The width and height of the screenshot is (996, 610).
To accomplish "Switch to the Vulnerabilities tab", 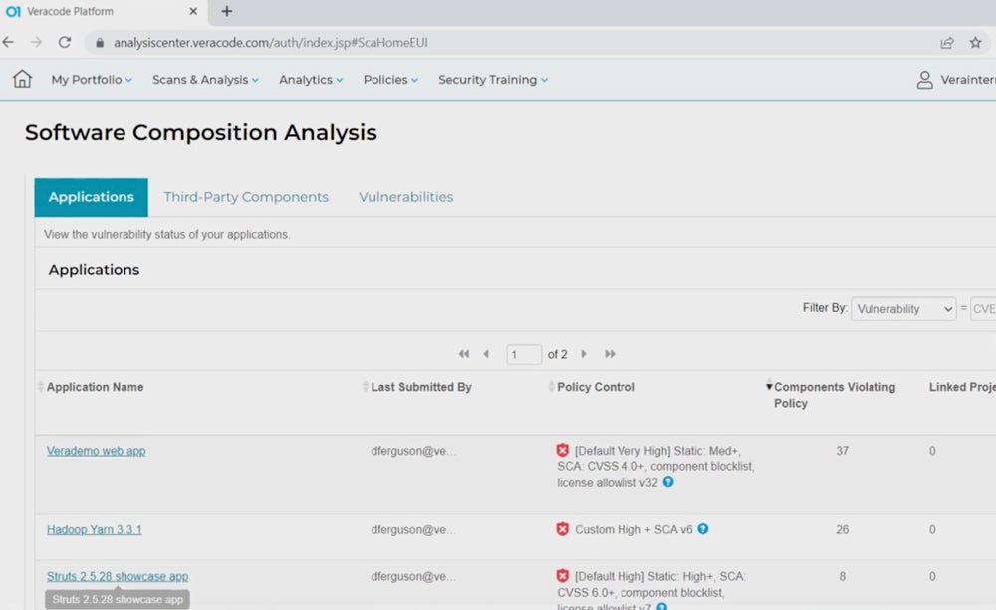I will [405, 197].
